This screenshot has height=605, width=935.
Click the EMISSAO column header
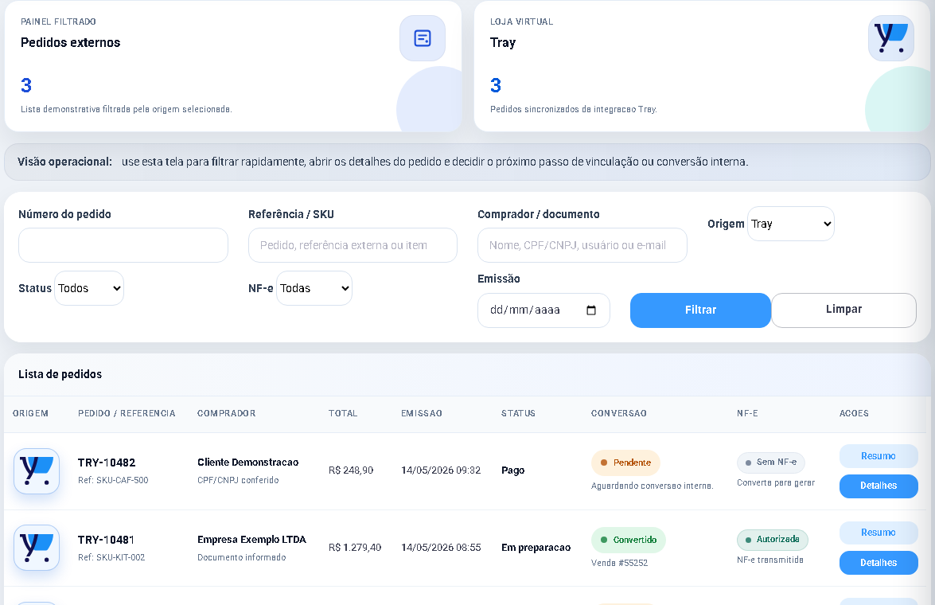422,413
